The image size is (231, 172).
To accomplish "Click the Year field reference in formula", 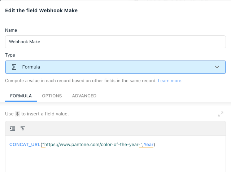I will pyautogui.click(x=148, y=145).
